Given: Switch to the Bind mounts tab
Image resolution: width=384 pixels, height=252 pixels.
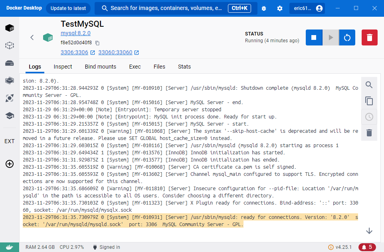Looking at the screenshot, I should [x=101, y=67].
